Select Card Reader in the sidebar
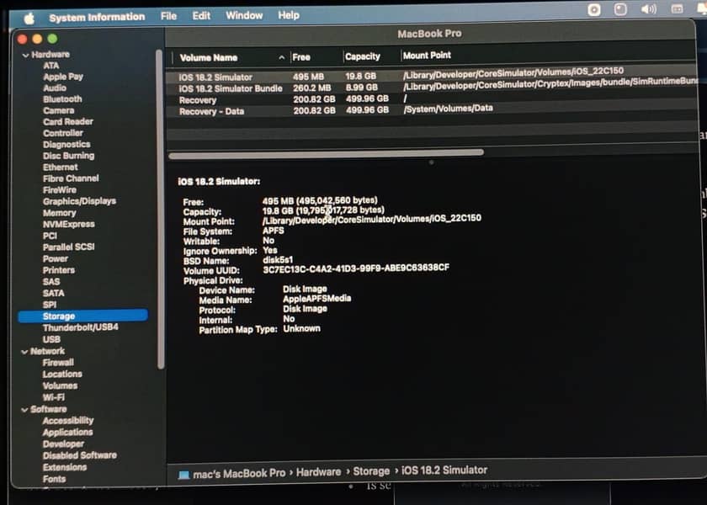This screenshot has height=505, width=707. [x=68, y=122]
